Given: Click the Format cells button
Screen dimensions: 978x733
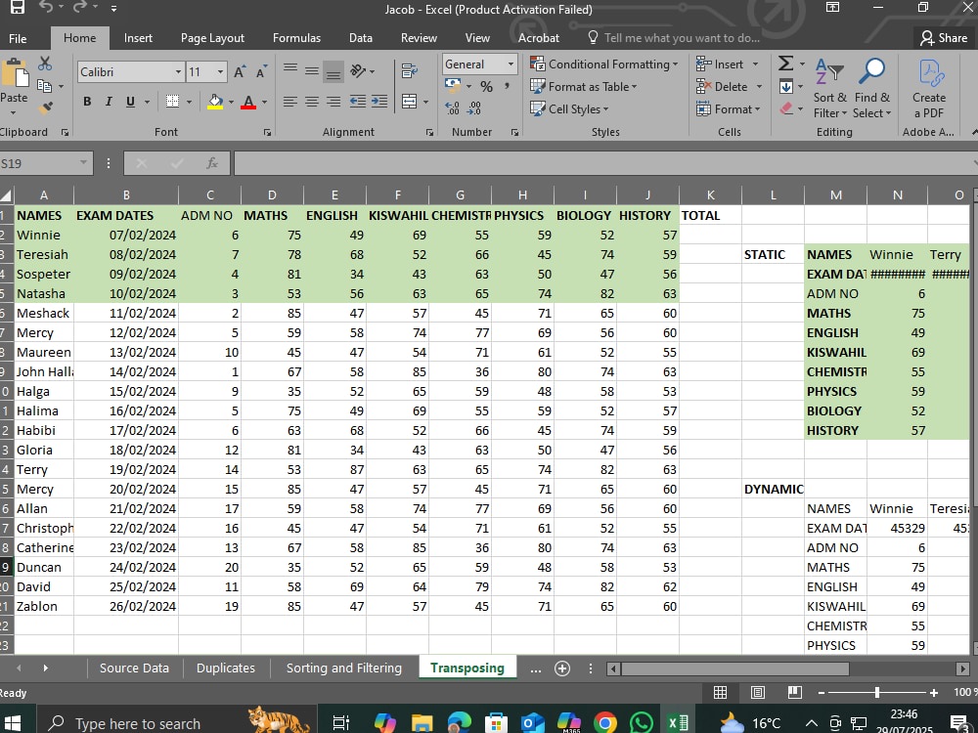Looking at the screenshot, I should (729, 109).
